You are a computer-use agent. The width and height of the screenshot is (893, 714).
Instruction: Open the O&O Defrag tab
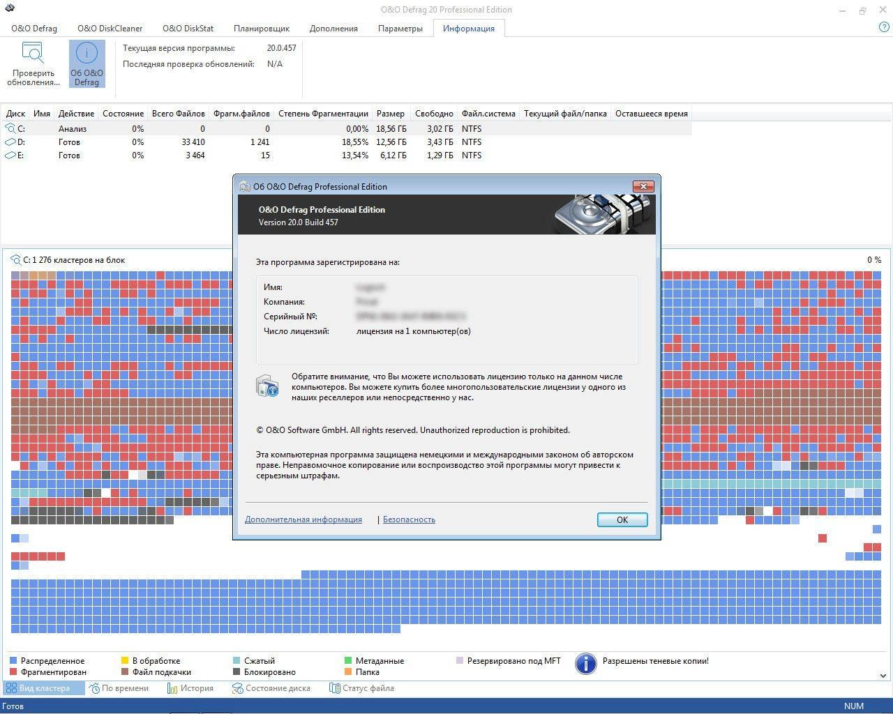pyautogui.click(x=34, y=29)
